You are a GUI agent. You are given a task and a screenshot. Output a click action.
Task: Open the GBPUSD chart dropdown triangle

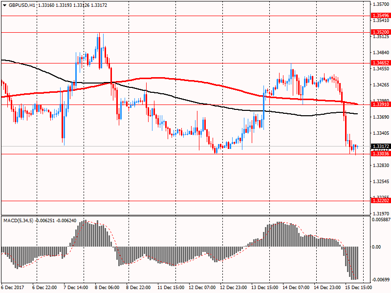click(x=5, y=5)
